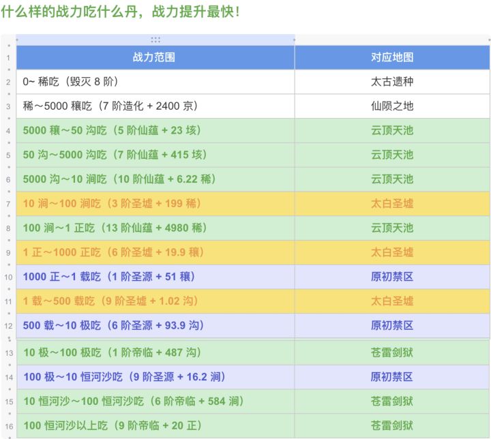Screen dimensions: 491x439
Task: Click the column drag handle dots above 战力范围
Action: [x=155, y=40]
